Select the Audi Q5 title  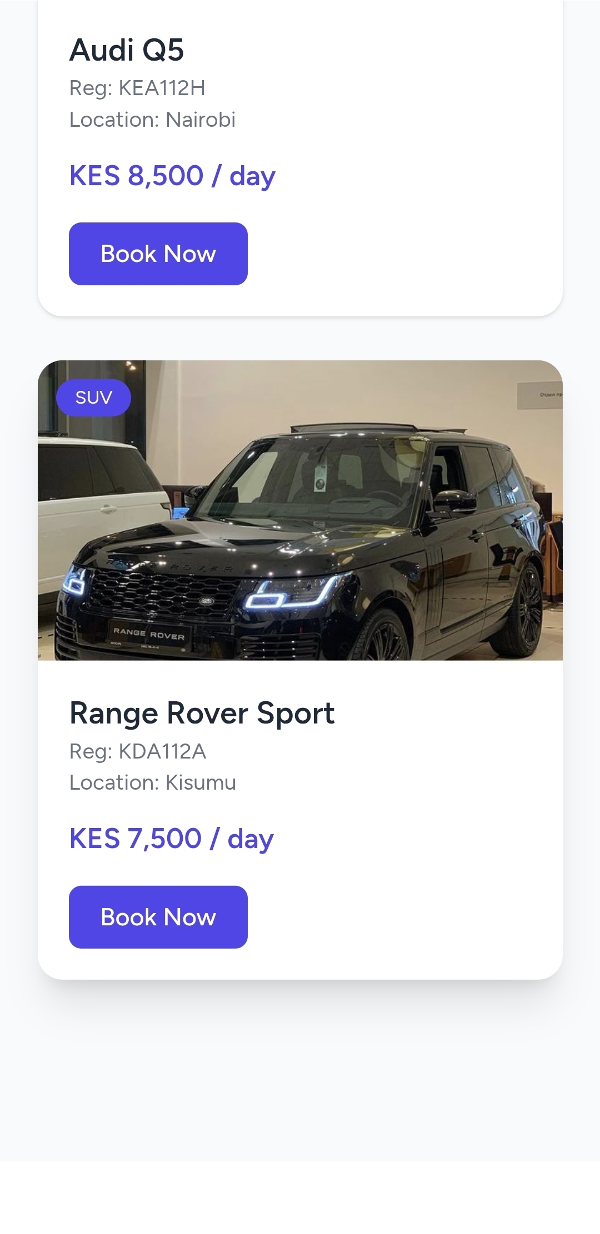point(127,50)
